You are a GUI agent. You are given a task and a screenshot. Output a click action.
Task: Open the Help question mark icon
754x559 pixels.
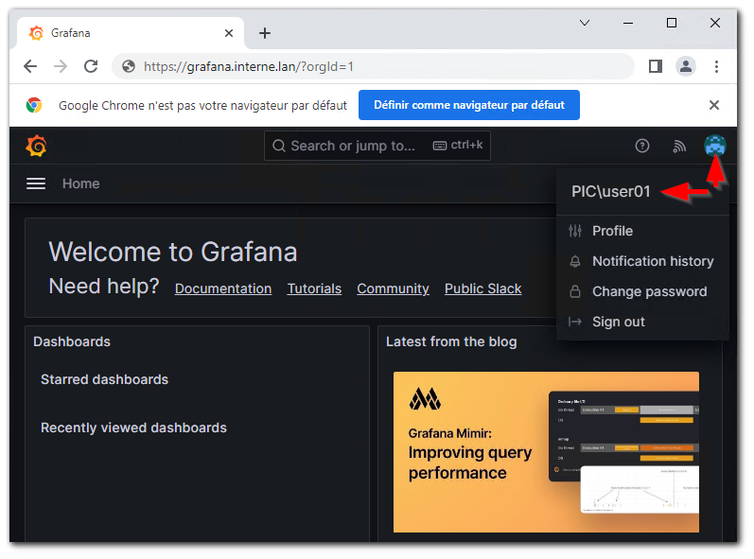click(642, 146)
